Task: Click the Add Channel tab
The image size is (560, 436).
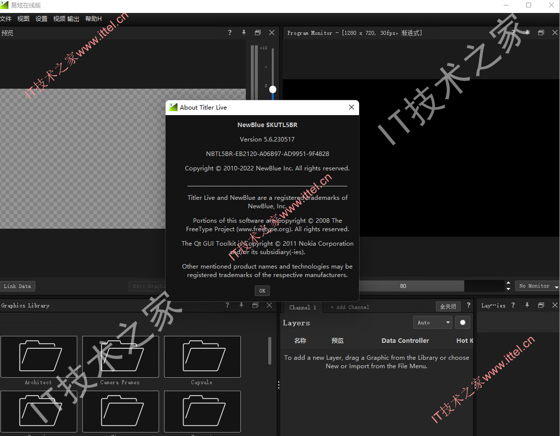Action: coord(350,307)
